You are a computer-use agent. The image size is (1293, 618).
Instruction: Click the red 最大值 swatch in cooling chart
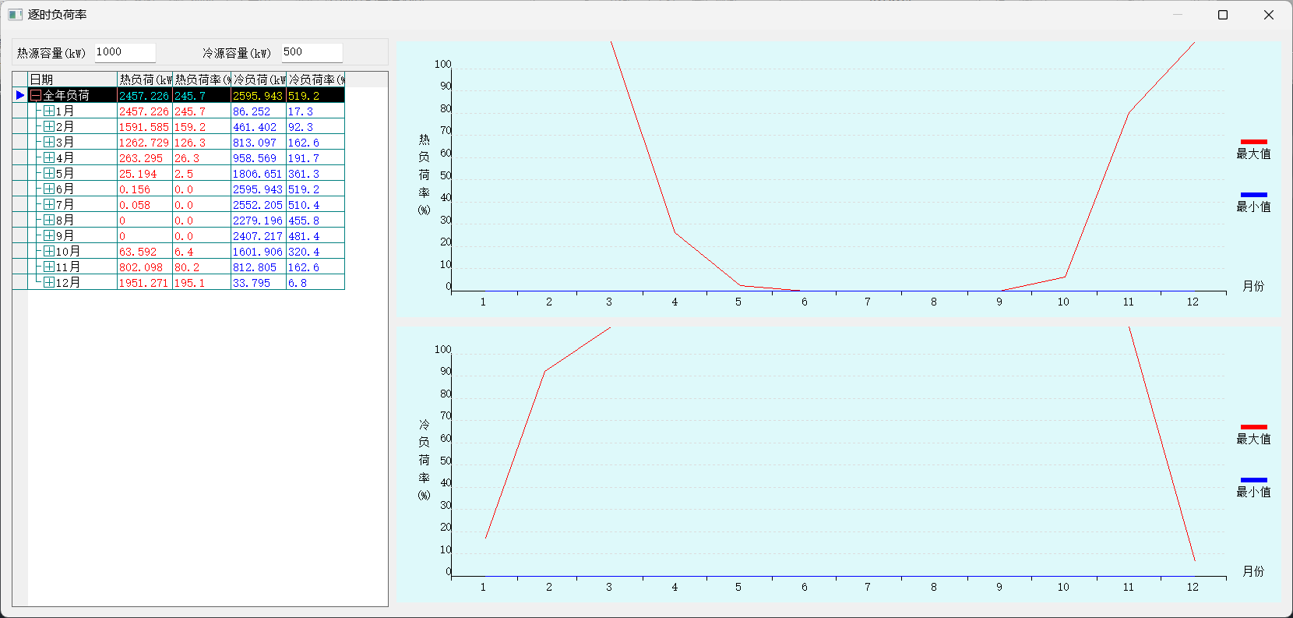(1253, 427)
